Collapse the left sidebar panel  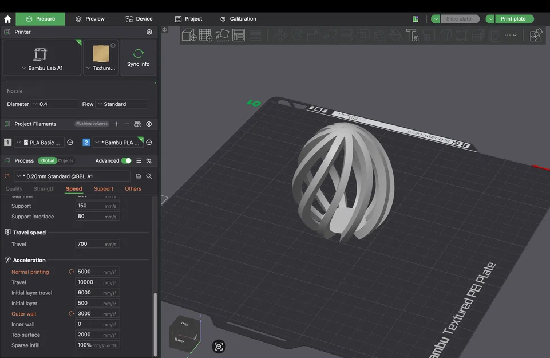click(x=164, y=30)
